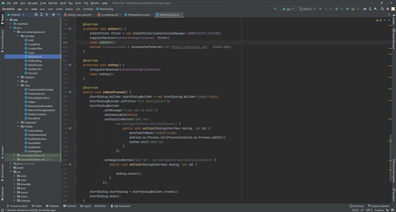396x212 pixels.
Task: Open Search Everywhere magnifier icon
Action: coord(383,9)
